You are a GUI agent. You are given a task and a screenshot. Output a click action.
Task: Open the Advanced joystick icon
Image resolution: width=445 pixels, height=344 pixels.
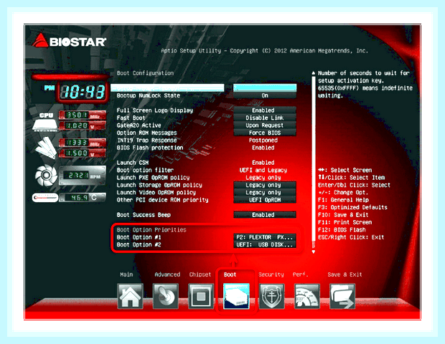pyautogui.click(x=166, y=296)
